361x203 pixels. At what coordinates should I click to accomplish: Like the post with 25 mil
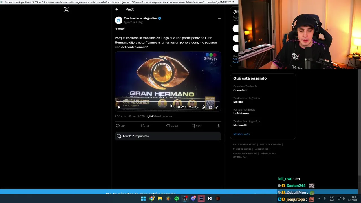click(168, 126)
